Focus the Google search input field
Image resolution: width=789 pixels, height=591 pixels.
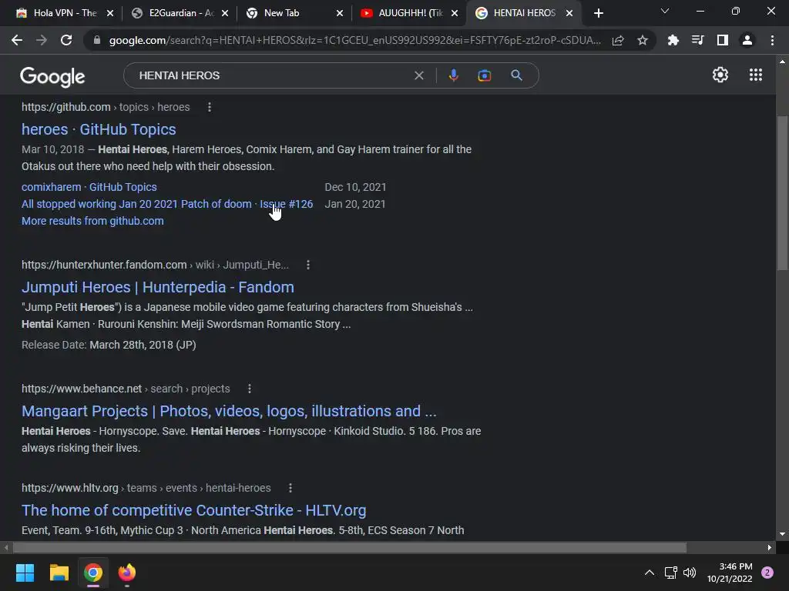272,75
